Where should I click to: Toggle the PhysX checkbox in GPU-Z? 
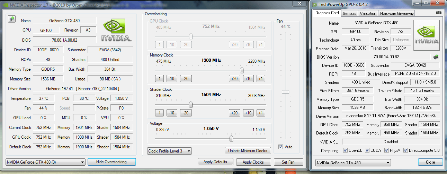(x=387, y=150)
